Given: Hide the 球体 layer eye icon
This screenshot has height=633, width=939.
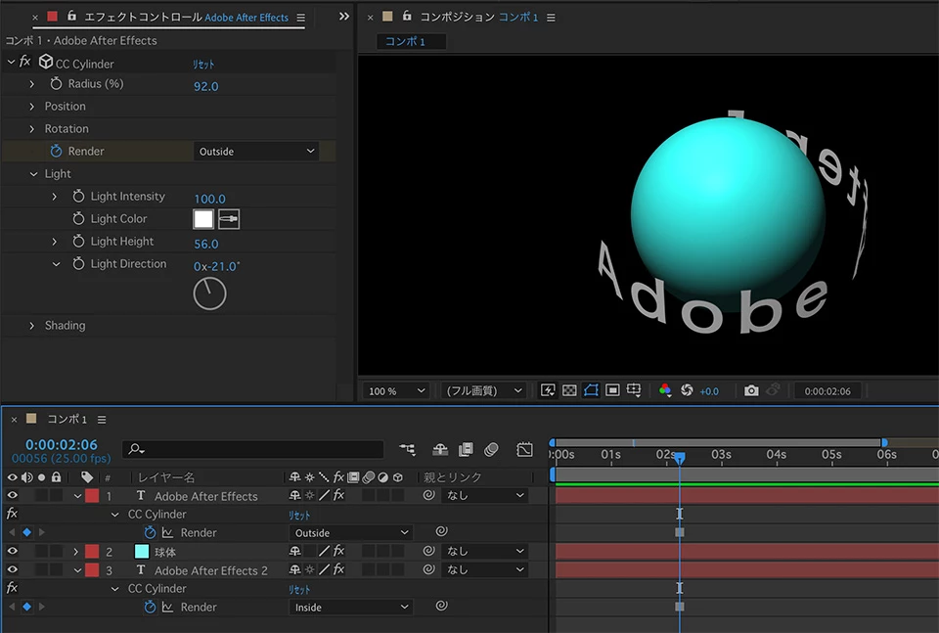Looking at the screenshot, I should tap(12, 551).
